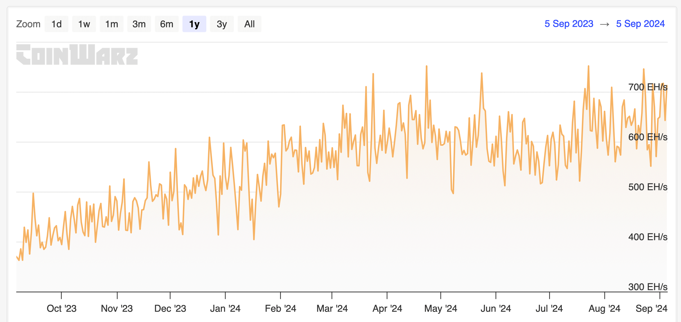
Task: Click the Sep '24 axis label
Action: [x=651, y=308]
